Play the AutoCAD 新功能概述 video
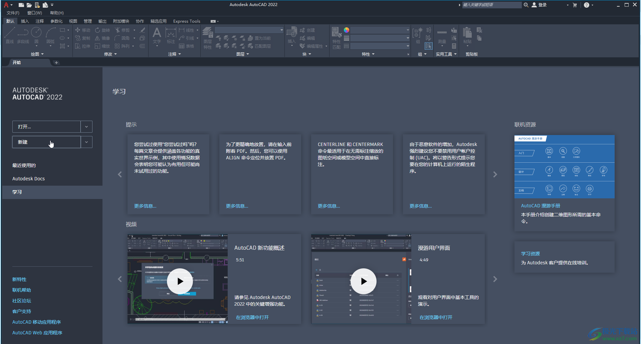 coord(180,281)
